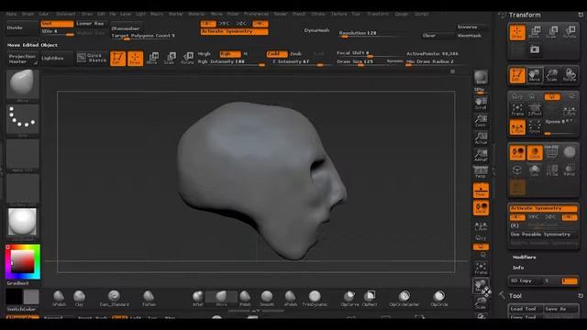Click Move icon in Transform panel top row
Screen dimensions: 587x330
[x=534, y=32]
